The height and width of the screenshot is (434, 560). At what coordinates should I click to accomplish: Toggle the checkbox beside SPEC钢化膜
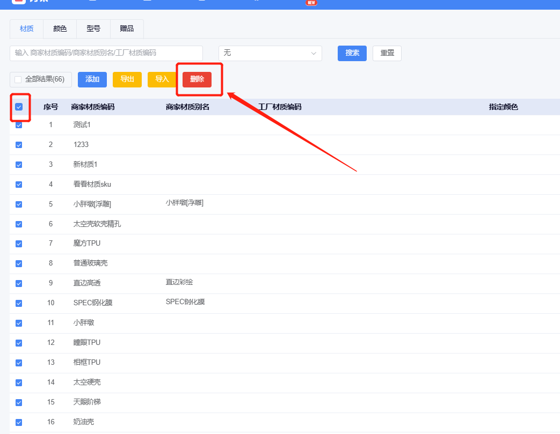19,303
